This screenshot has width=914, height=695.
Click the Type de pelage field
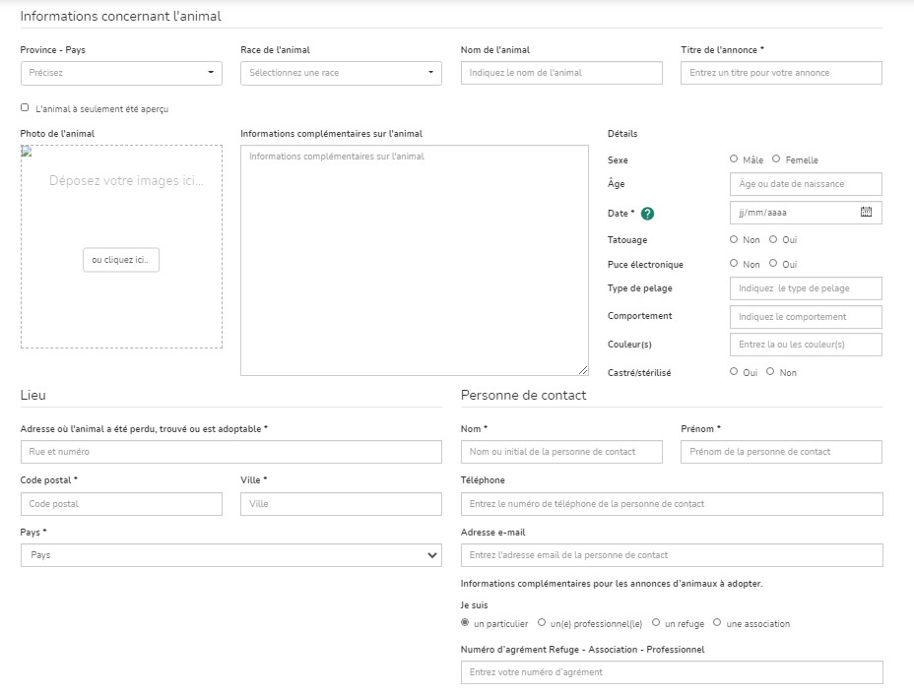(x=806, y=288)
